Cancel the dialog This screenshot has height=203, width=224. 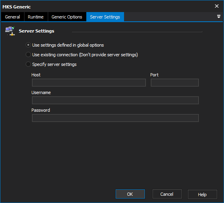click(167, 194)
